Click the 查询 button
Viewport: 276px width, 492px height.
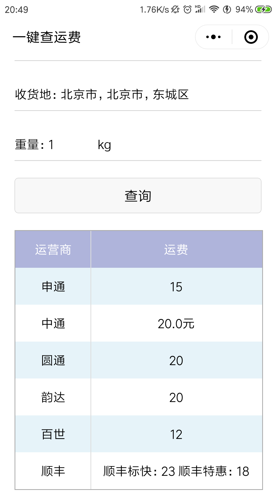pyautogui.click(x=138, y=196)
